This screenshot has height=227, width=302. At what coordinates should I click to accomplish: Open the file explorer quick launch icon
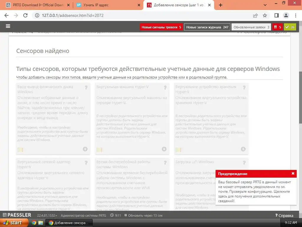41,223
